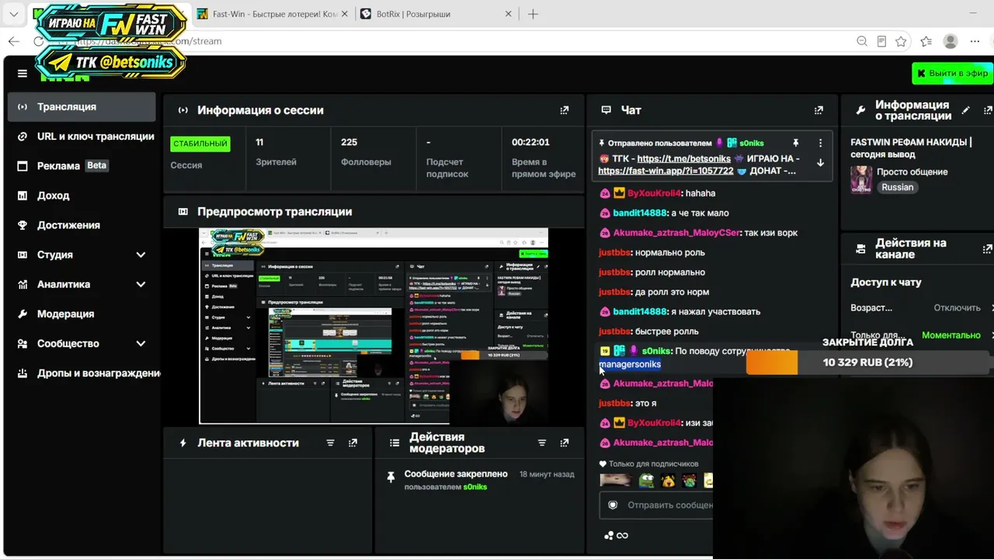Pop out the Лента активности panel
Screen dimensions: 994x559
(353, 443)
